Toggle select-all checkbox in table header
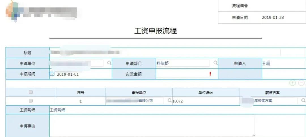306x137 pixels. pyautogui.click(x=31, y=92)
